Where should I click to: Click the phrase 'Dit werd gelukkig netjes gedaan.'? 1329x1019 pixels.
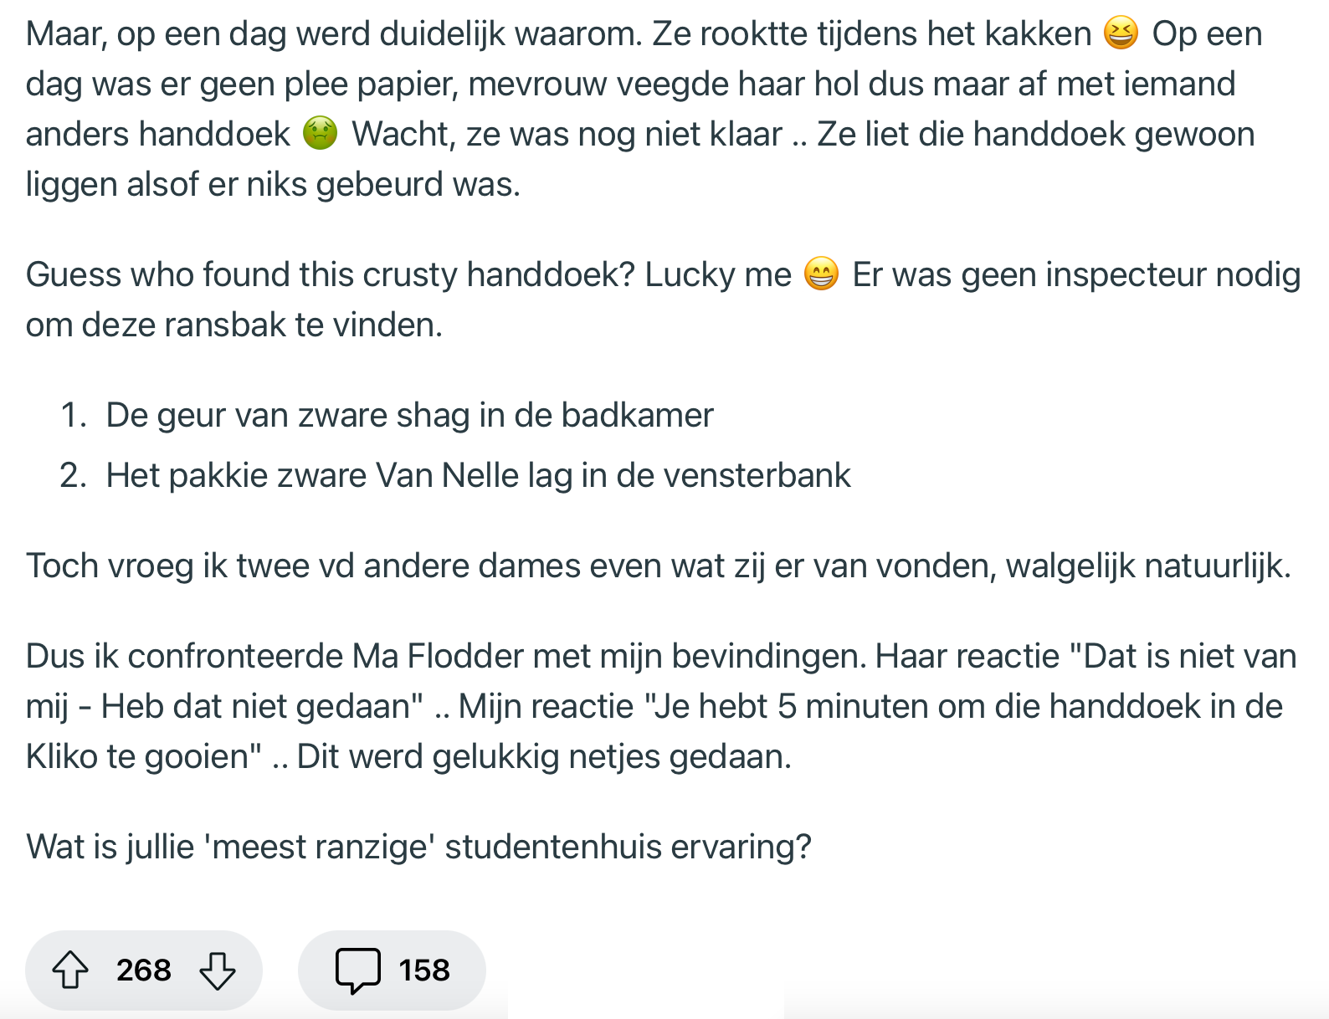point(544,756)
